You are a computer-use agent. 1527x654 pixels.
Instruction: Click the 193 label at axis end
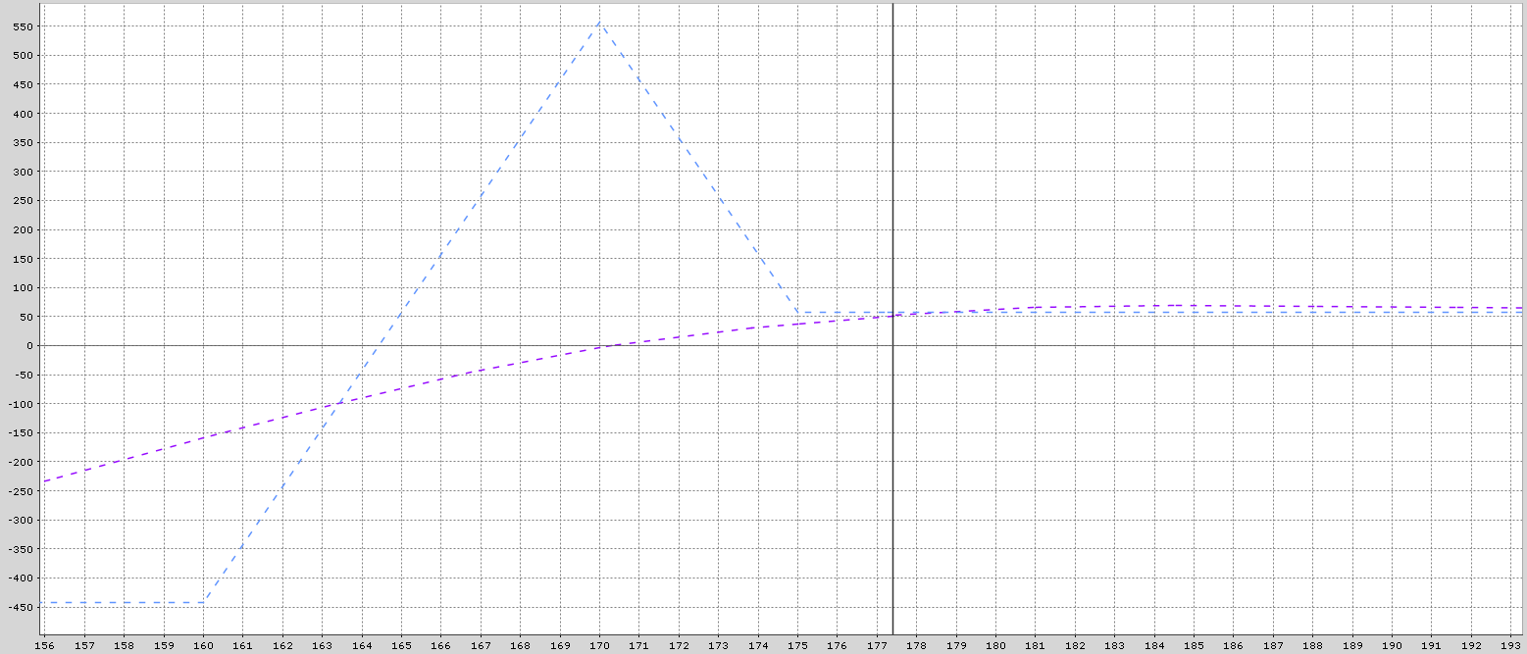(1511, 646)
